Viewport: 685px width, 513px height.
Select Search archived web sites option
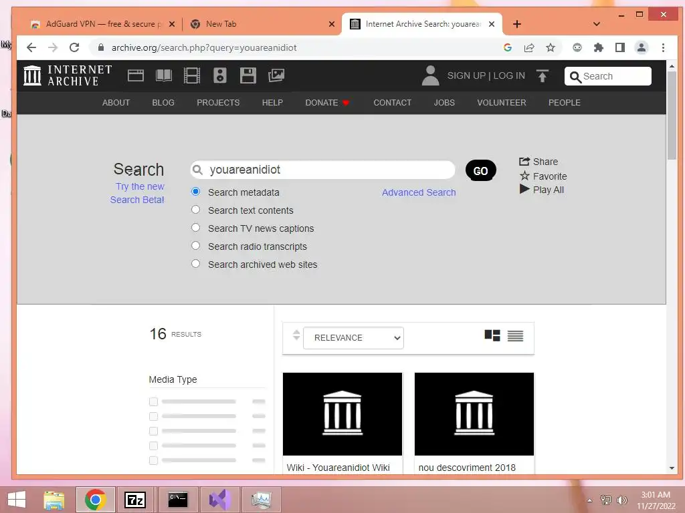(x=196, y=263)
